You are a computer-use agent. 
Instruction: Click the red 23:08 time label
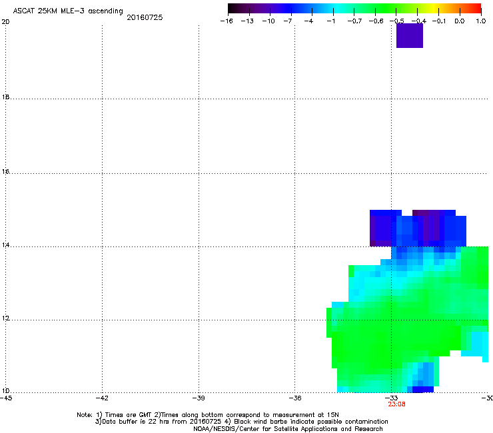point(396,404)
